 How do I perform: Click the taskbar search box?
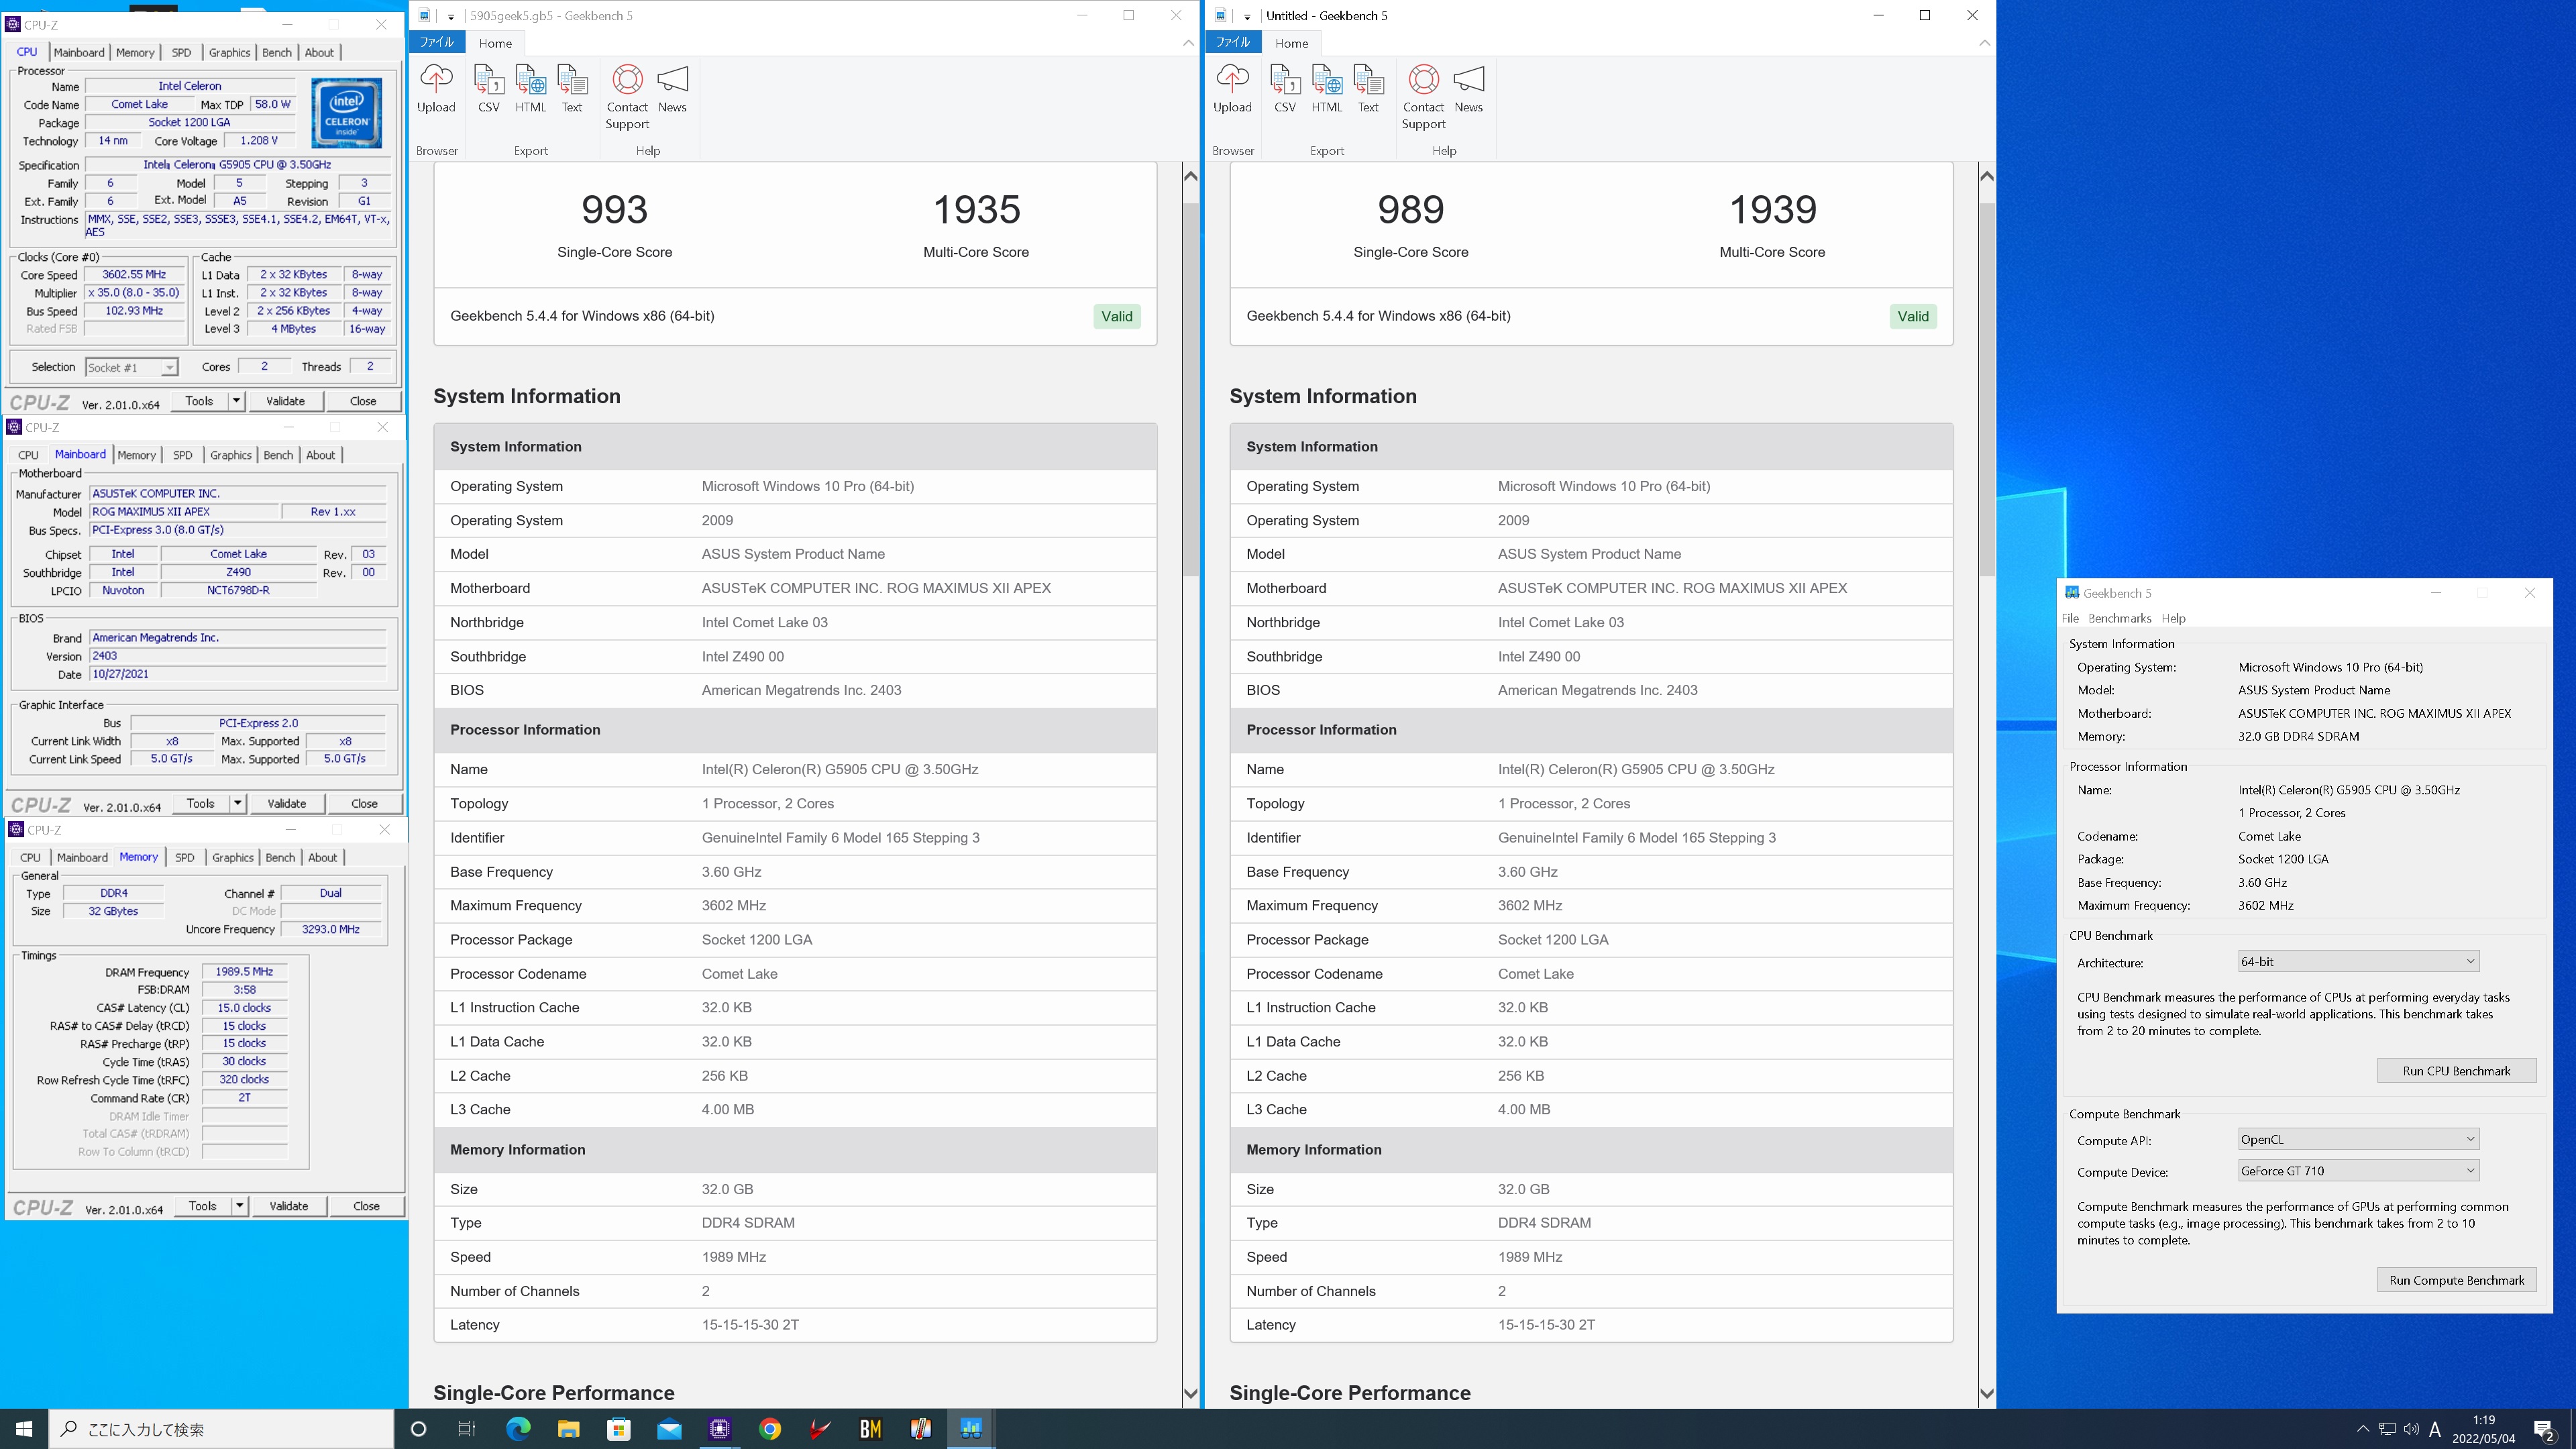[222, 1429]
